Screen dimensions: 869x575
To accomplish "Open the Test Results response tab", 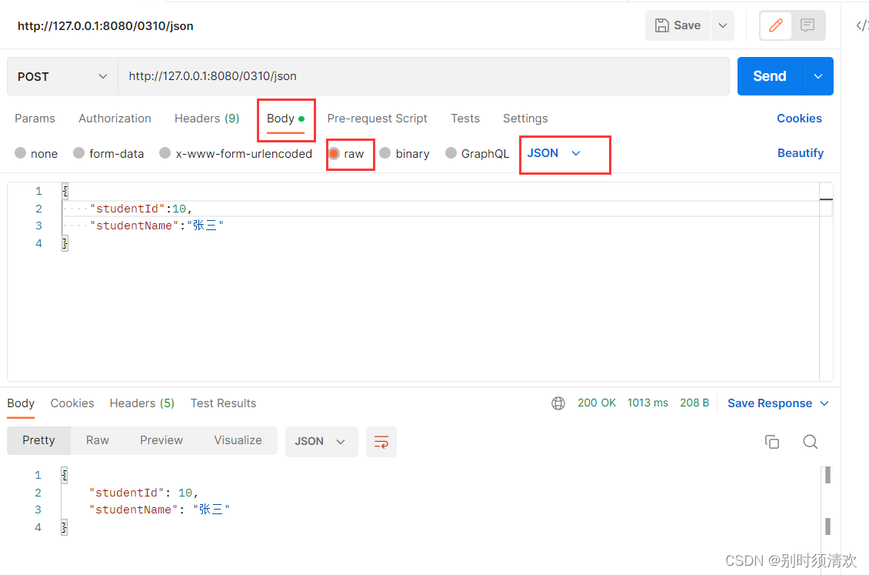I will [x=223, y=403].
